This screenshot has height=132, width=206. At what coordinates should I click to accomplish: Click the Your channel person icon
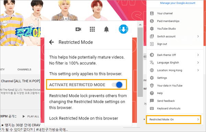[152, 13]
